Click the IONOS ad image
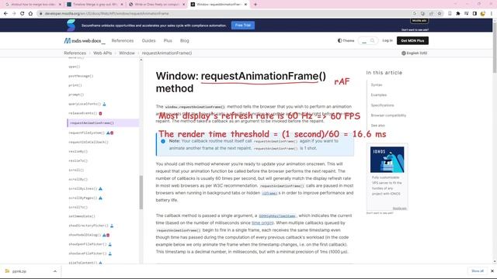This screenshot has height=279, width=497. pos(387,160)
